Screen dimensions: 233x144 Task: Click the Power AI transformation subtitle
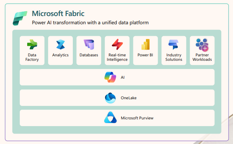pyautogui.click(x=90, y=22)
